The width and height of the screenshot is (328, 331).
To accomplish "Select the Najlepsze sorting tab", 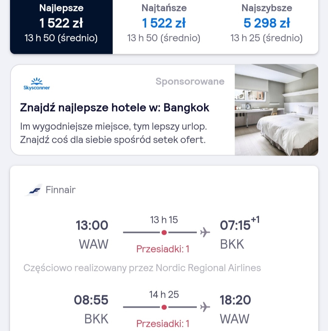I will (x=61, y=27).
